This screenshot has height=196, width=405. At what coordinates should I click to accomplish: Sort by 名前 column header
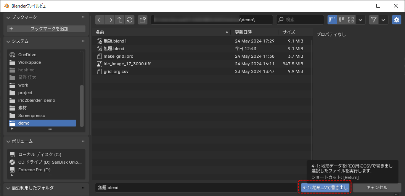(162, 32)
